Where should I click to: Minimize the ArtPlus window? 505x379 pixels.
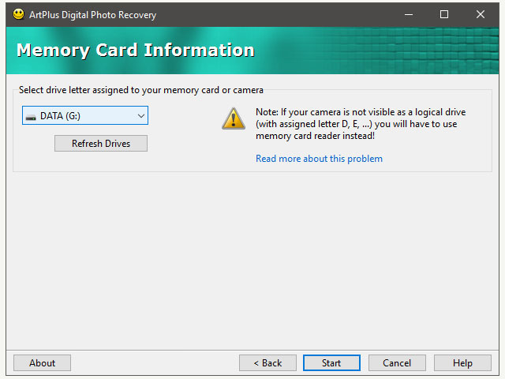[408, 14]
